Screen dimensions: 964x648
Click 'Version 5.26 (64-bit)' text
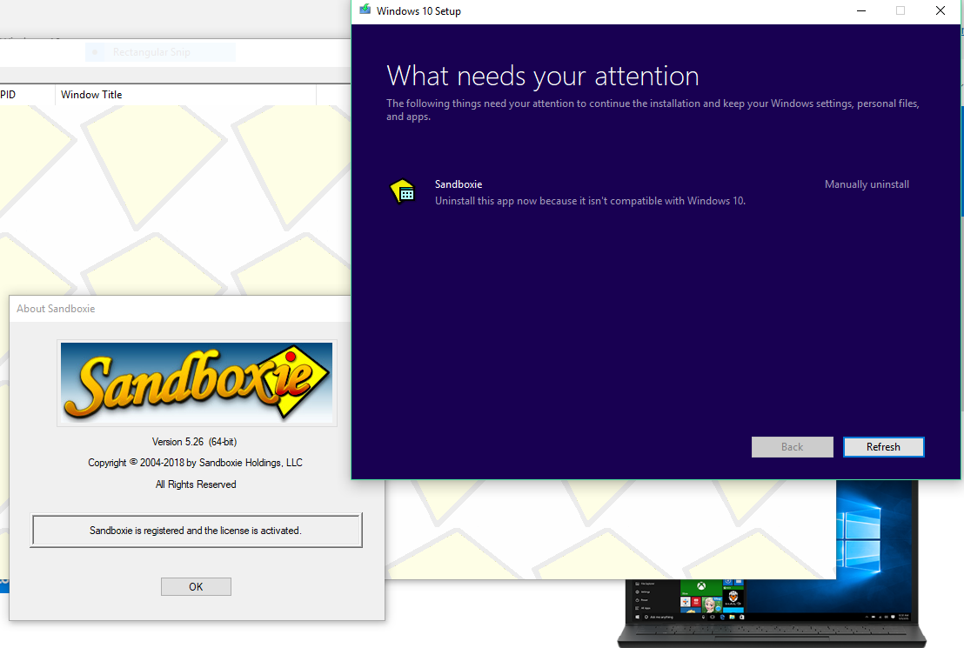tap(194, 442)
